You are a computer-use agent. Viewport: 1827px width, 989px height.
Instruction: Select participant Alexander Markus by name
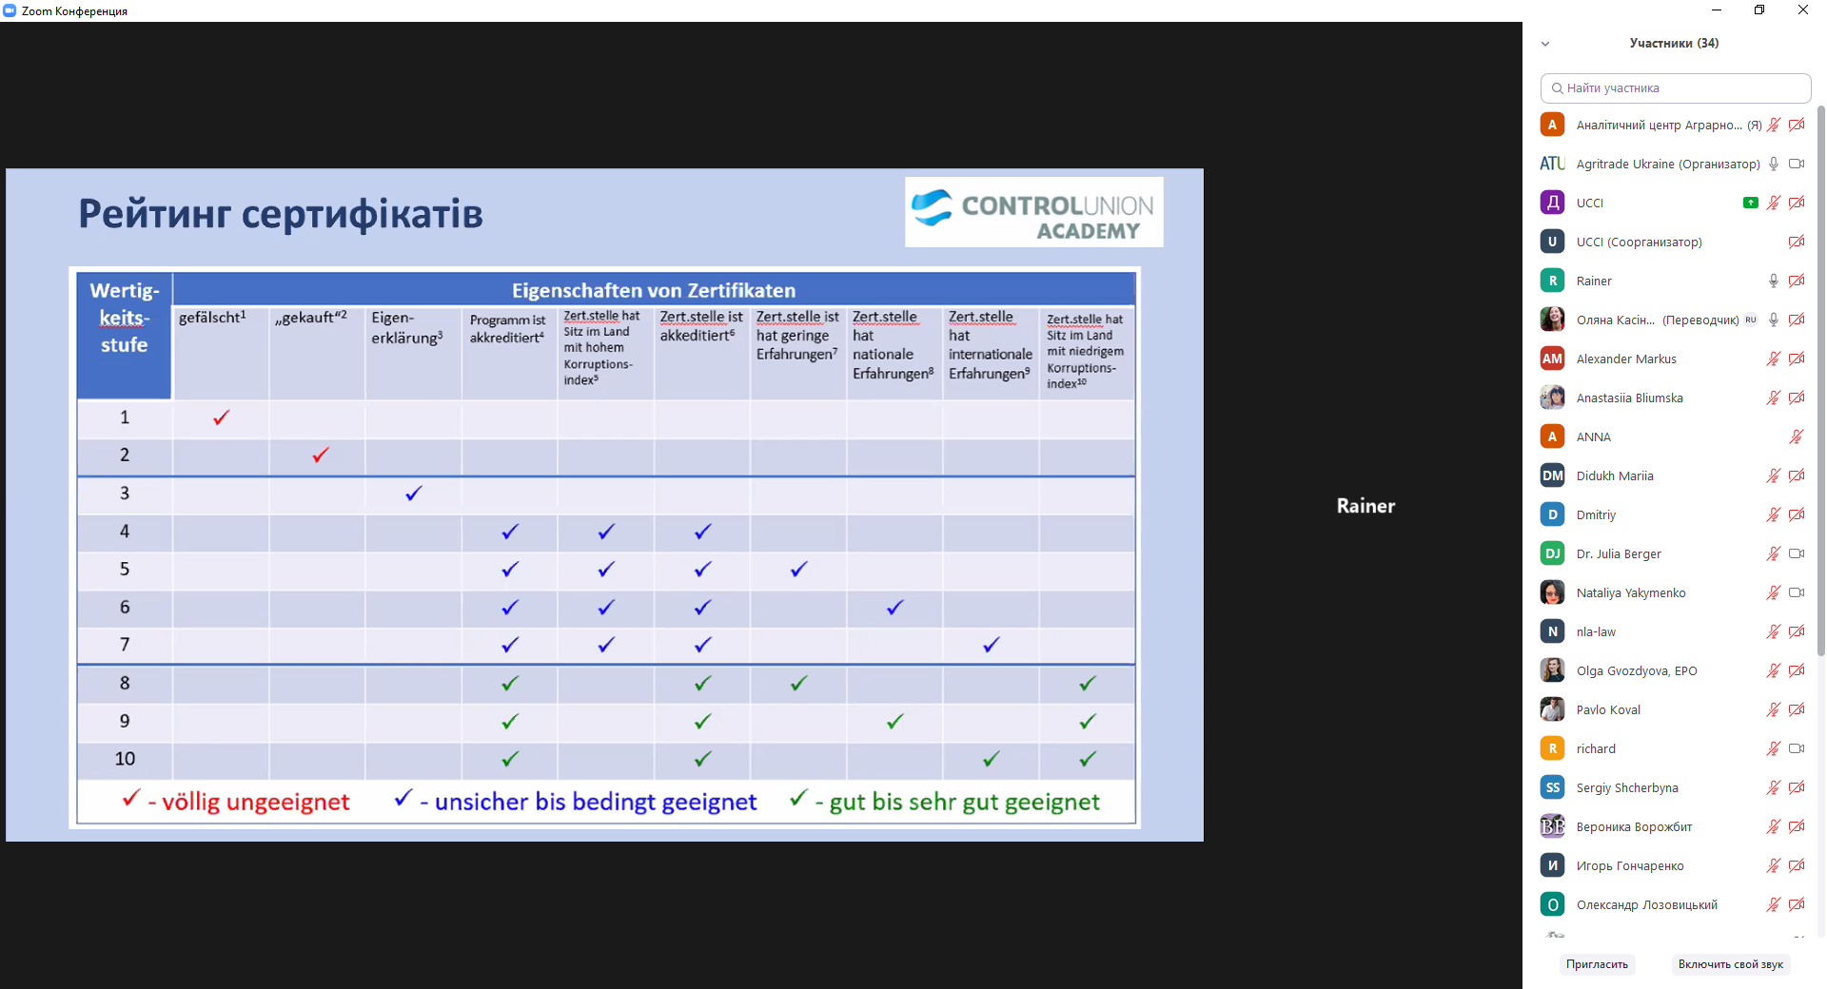[x=1626, y=359]
